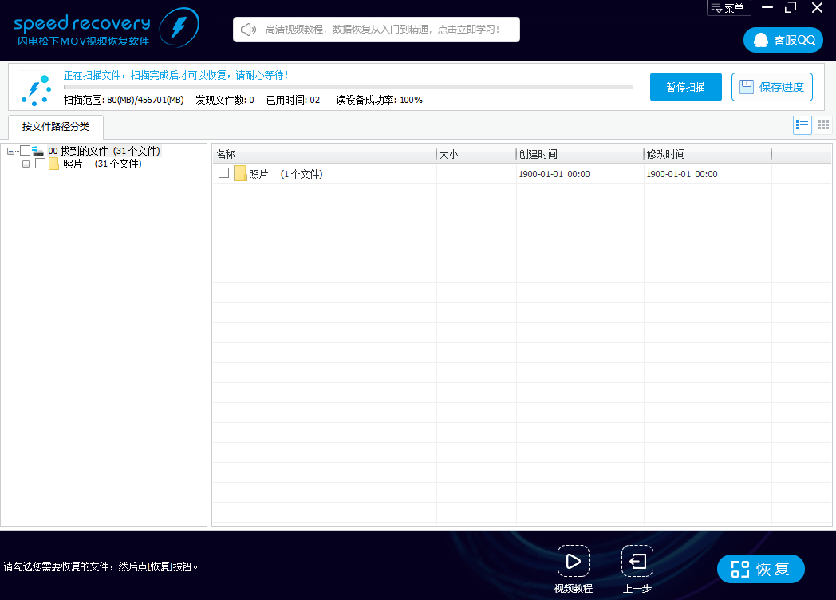Click the 保存进度 button
This screenshot has width=836, height=600.
pyautogui.click(x=771, y=87)
